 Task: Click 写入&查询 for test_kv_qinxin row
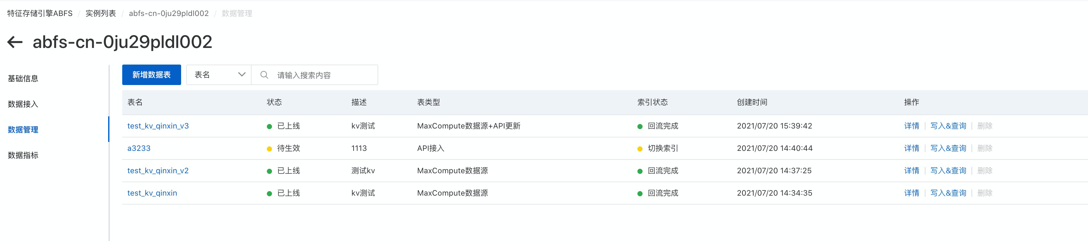[x=948, y=193]
